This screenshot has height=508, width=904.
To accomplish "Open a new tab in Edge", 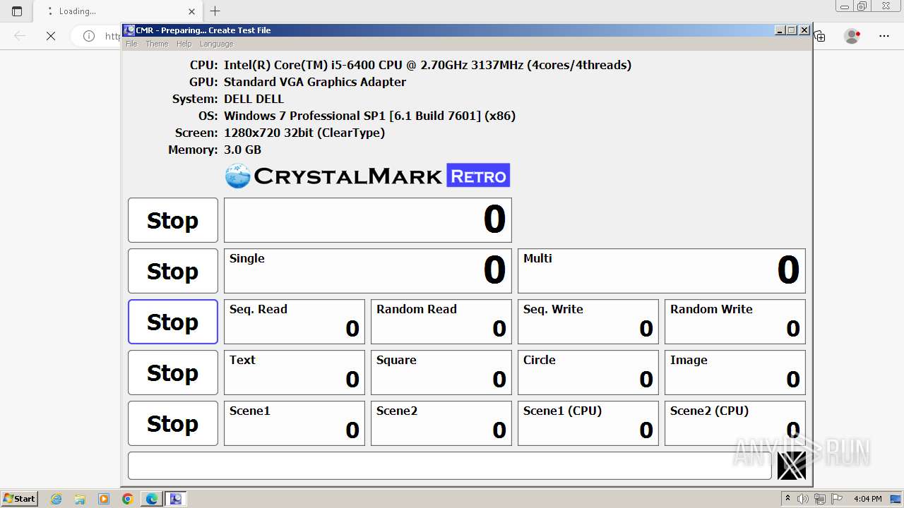I will pos(215,11).
